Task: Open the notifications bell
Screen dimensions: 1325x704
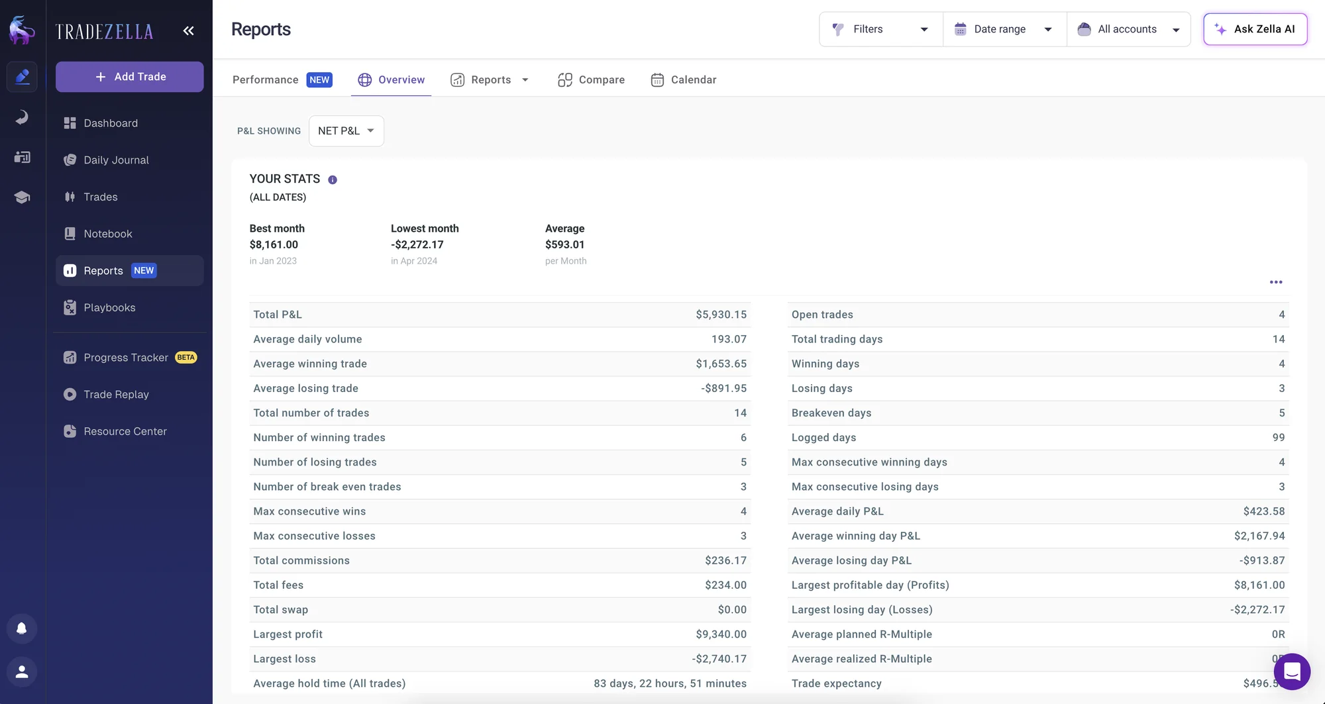Action: click(22, 629)
